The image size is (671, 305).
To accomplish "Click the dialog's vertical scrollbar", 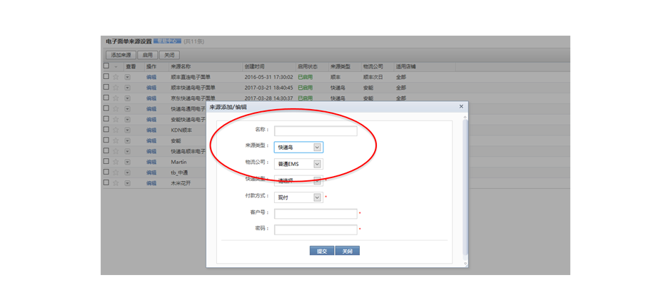I will point(465,185).
